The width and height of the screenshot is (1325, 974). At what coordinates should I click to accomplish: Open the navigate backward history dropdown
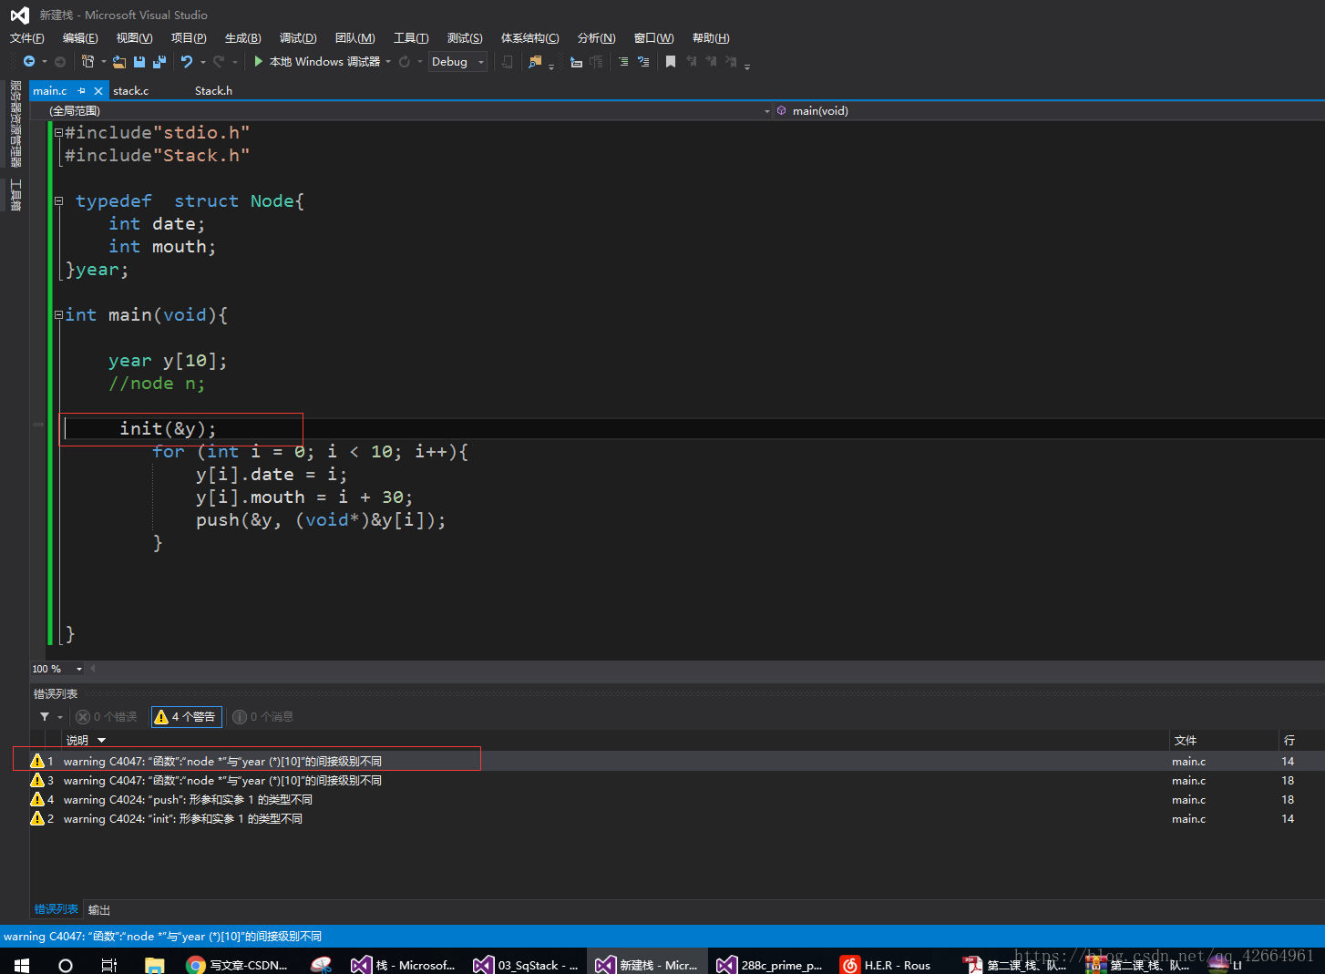tap(44, 62)
